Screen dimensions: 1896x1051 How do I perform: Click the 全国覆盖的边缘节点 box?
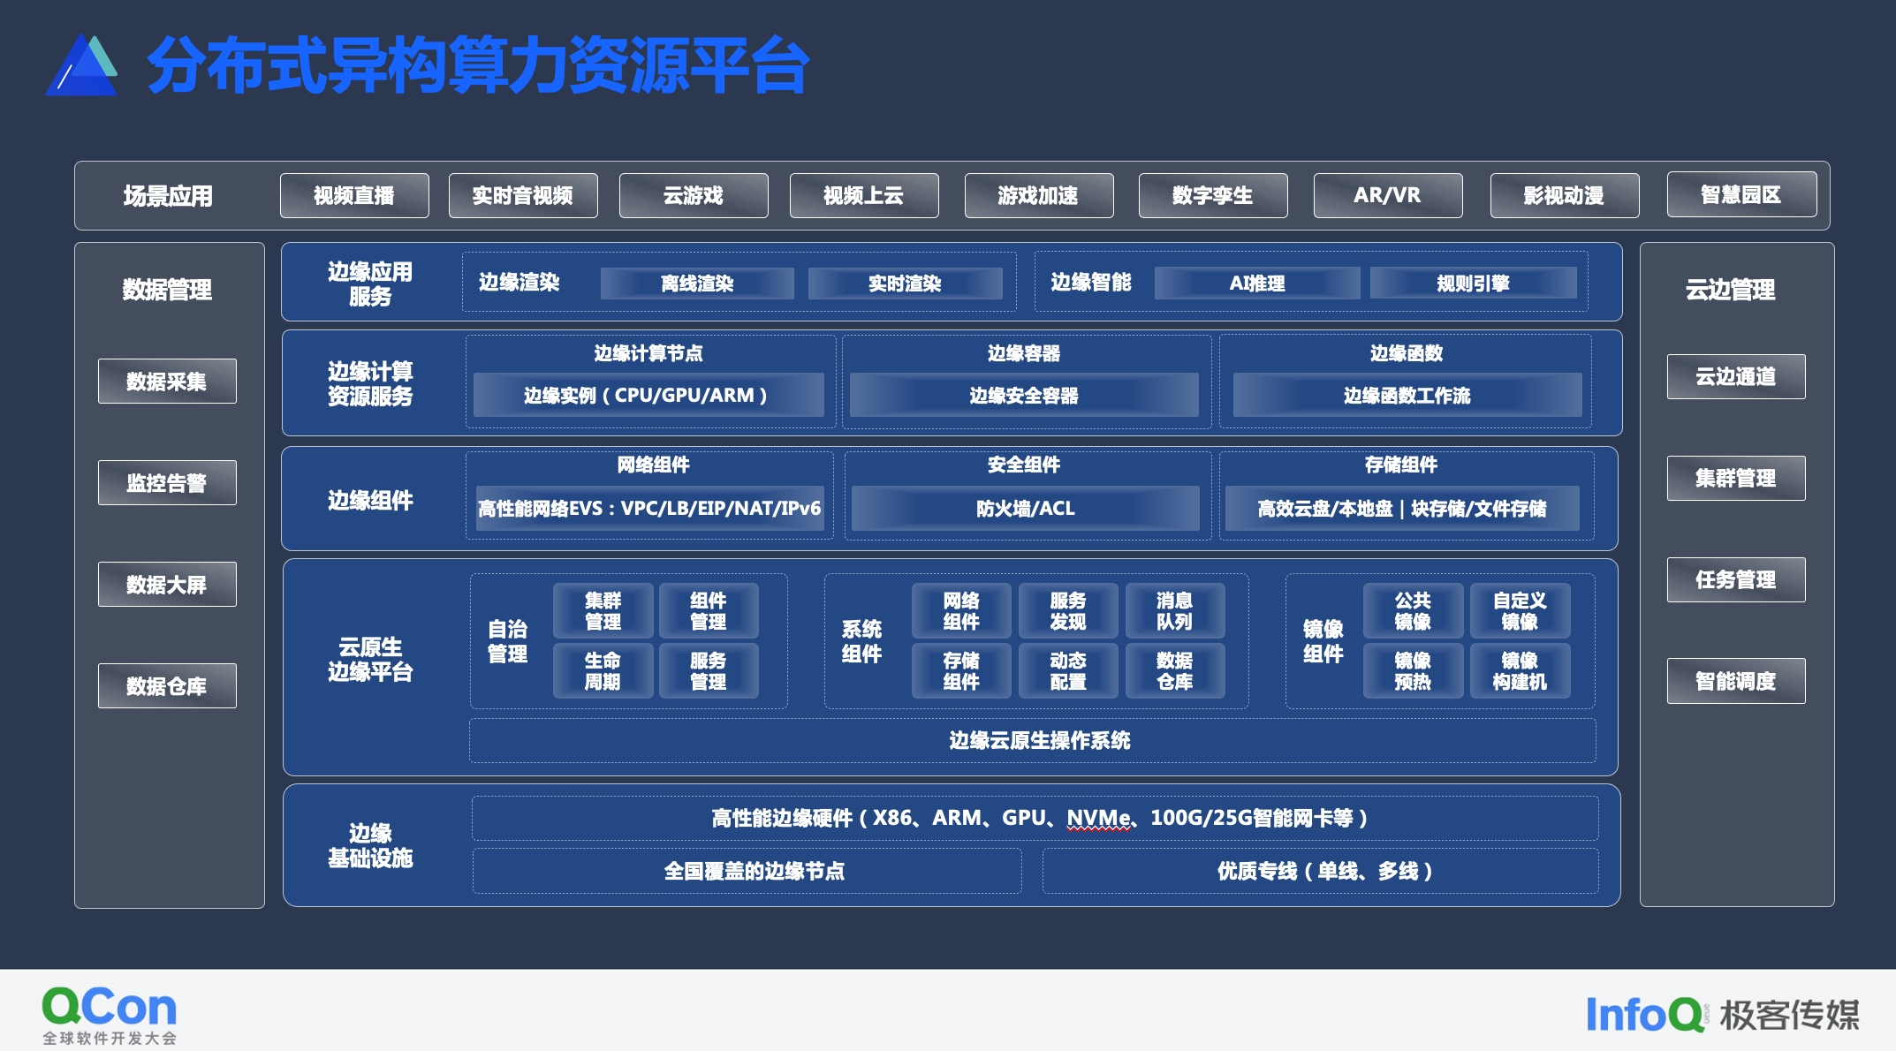(x=747, y=872)
